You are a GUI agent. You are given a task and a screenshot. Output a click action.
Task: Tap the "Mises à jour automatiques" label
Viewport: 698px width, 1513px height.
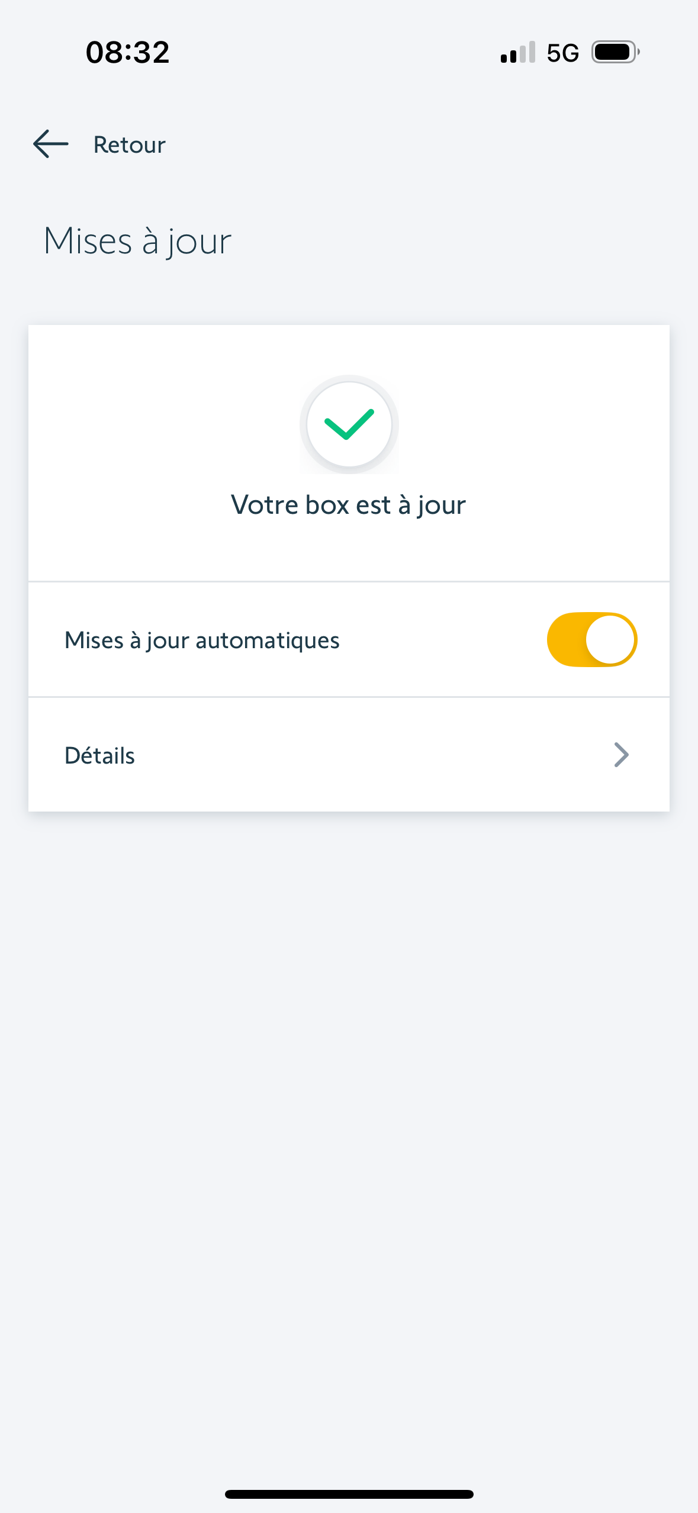click(x=202, y=640)
